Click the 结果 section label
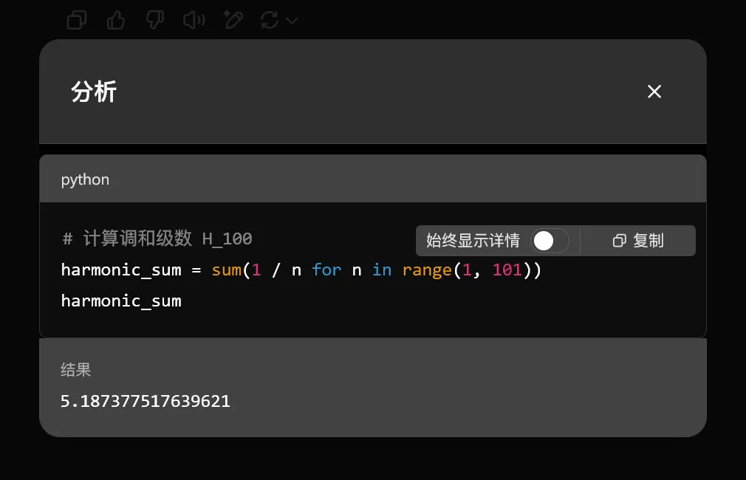 tap(75, 370)
